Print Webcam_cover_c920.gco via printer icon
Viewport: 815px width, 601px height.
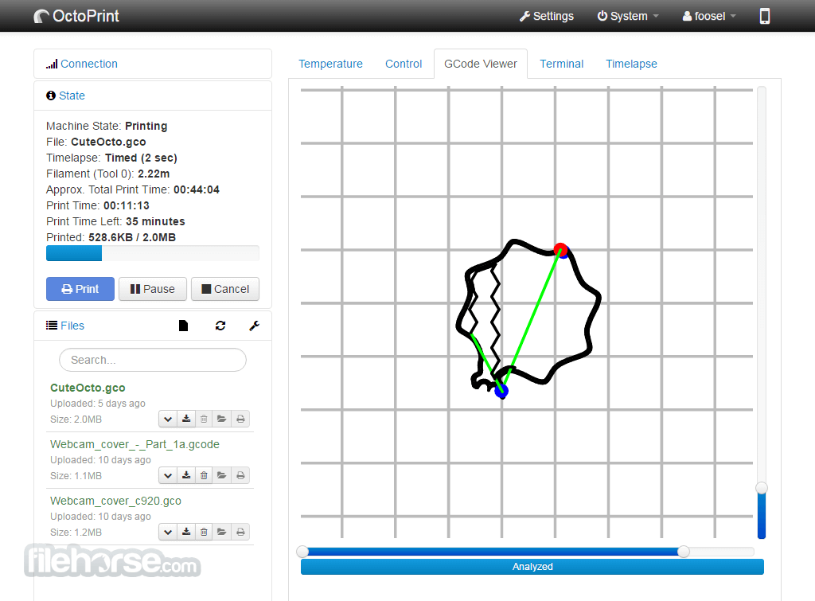240,532
